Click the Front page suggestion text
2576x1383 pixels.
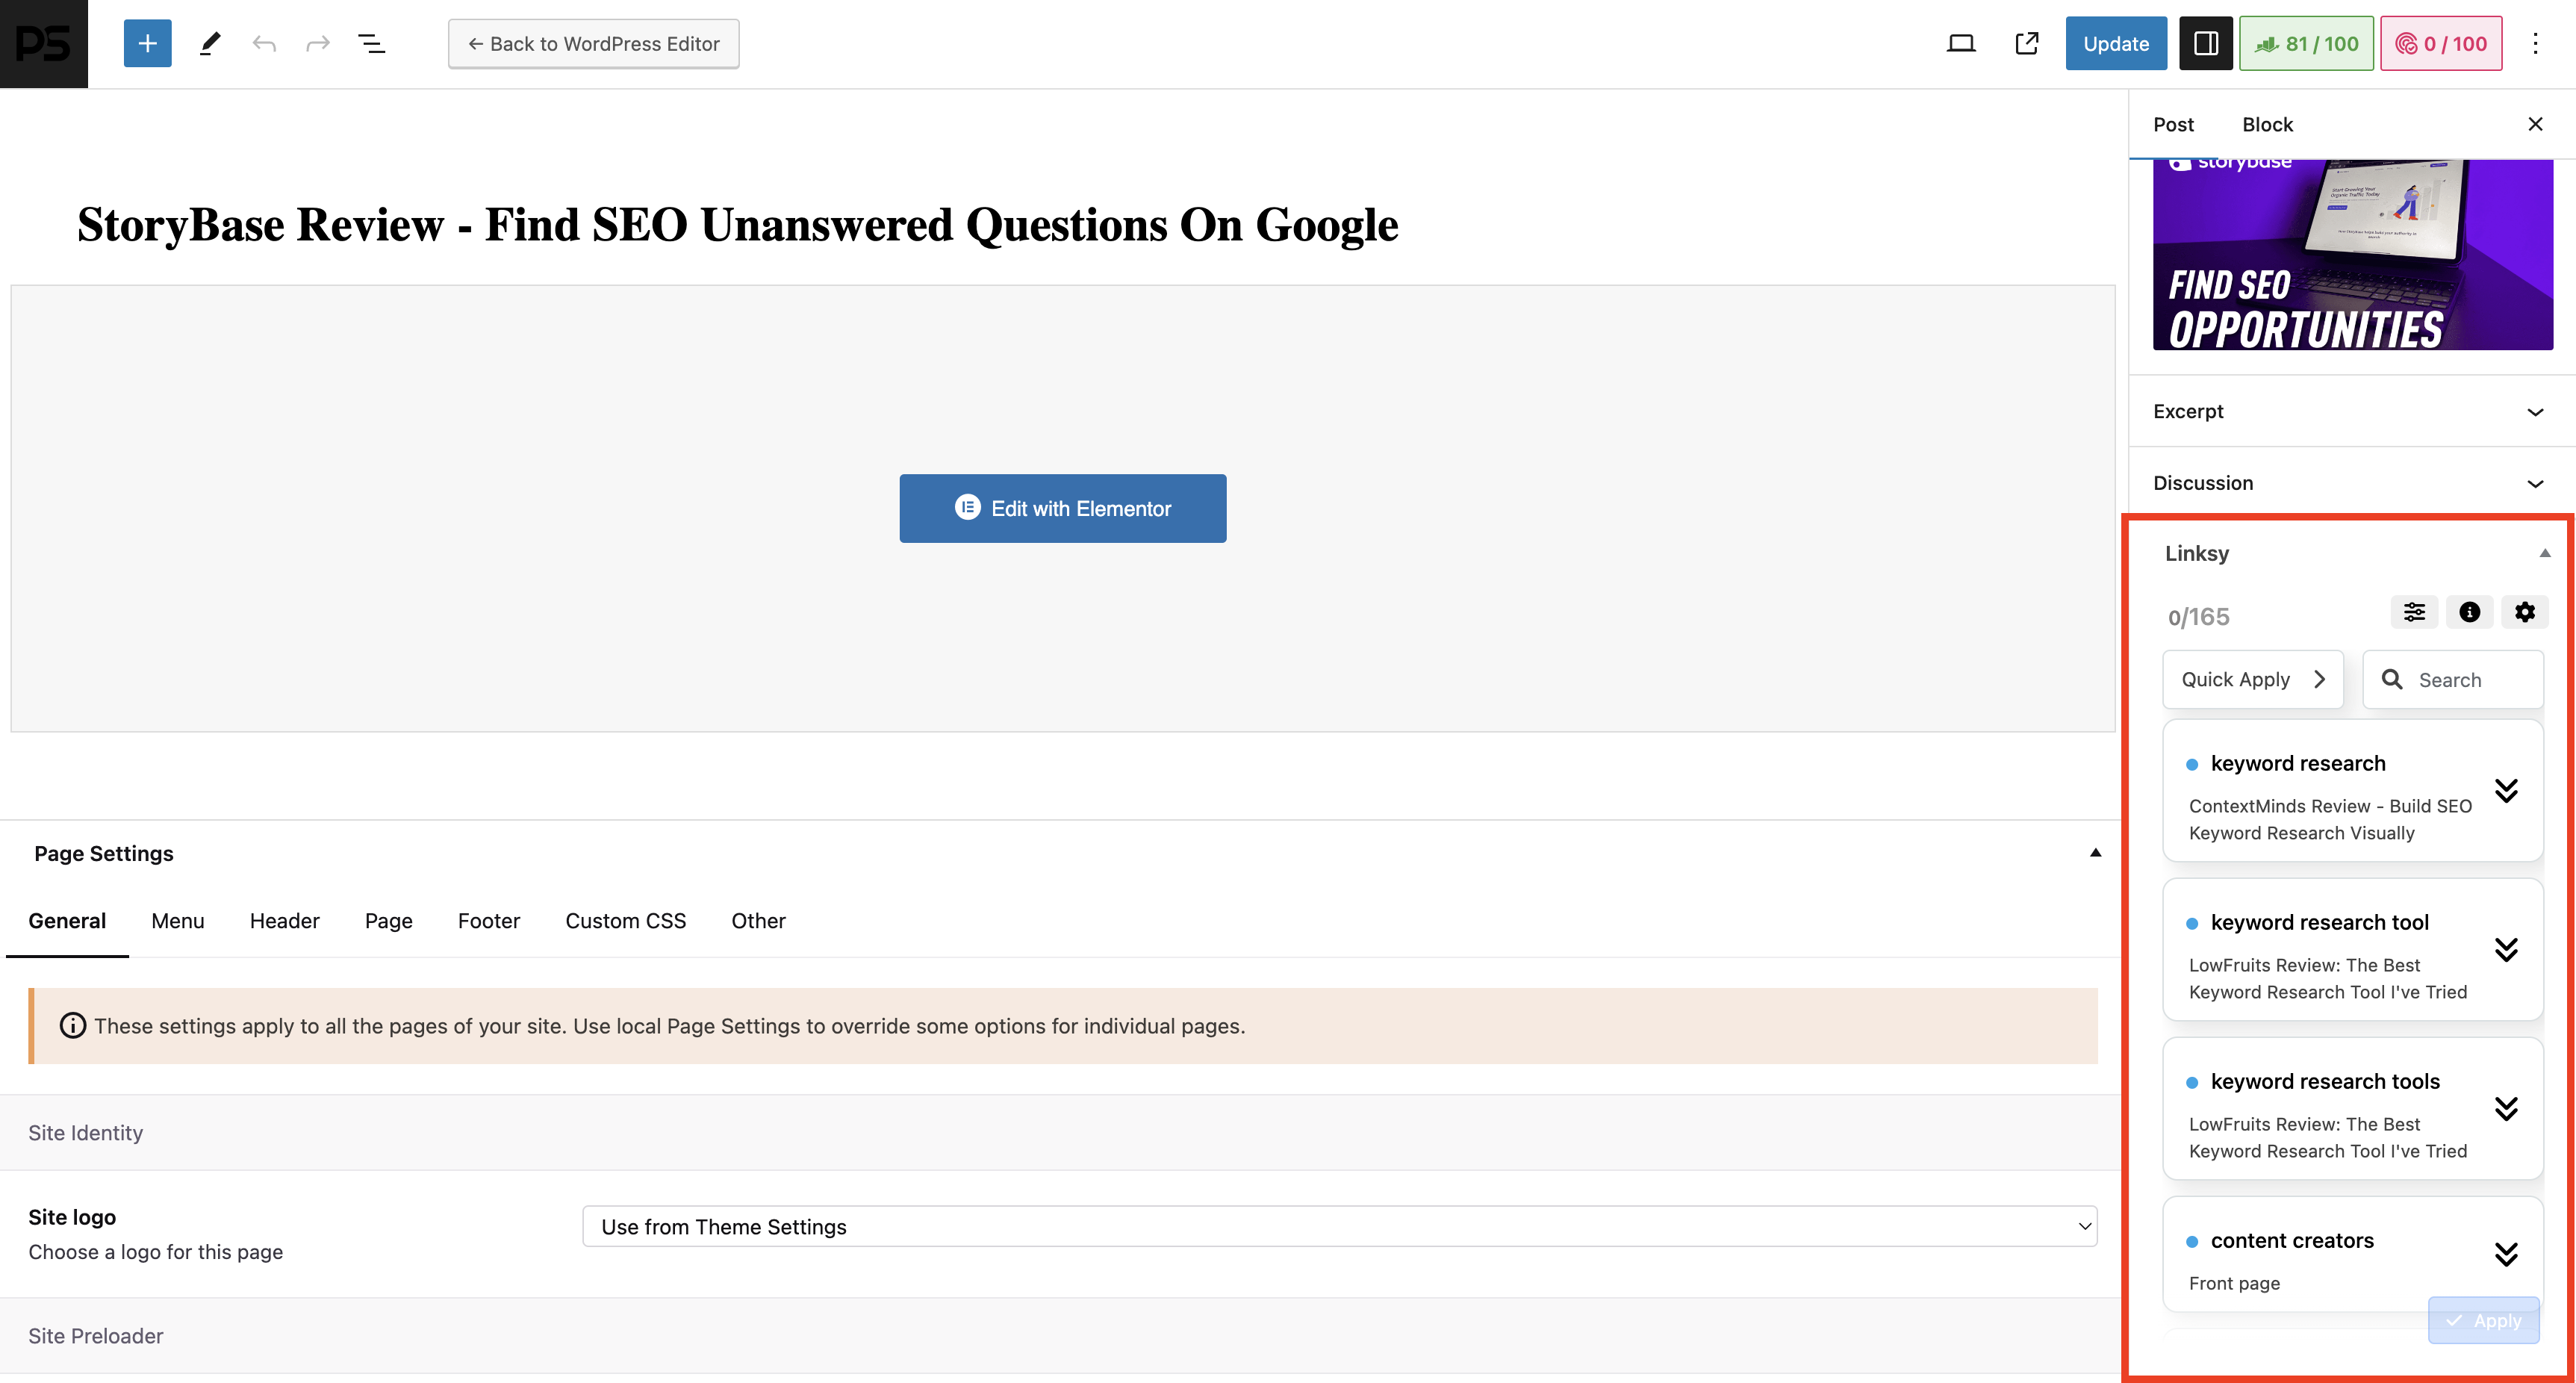pos(2234,1283)
